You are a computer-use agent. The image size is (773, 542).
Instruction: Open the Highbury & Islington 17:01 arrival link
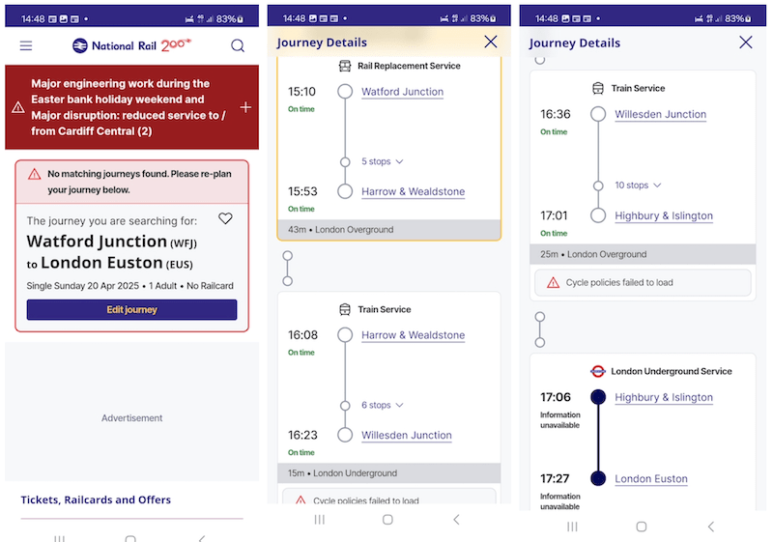[x=664, y=215]
